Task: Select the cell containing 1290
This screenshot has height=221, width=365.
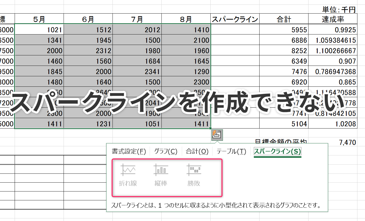Action: pos(186,71)
